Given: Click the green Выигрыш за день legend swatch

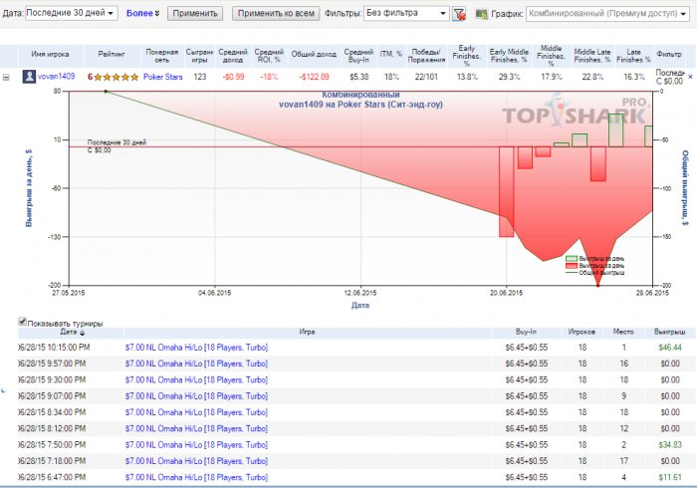Looking at the screenshot, I should point(571,258).
